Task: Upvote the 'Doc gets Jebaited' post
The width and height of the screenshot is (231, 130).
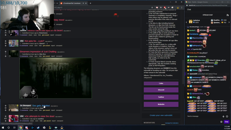Action: [5, 106]
